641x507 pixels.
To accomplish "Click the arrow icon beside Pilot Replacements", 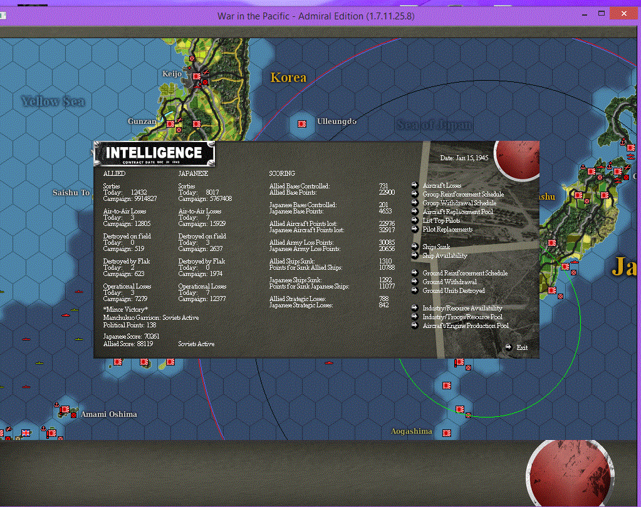I will [x=415, y=229].
